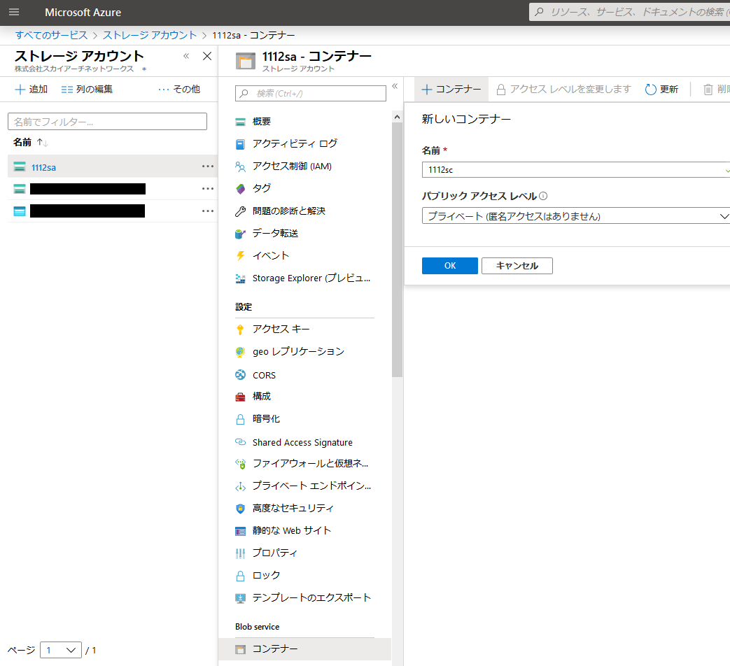Viewport: 730px width, 666px height.
Task: Click the テンプレートのエクスポート icon
Action: click(x=240, y=598)
